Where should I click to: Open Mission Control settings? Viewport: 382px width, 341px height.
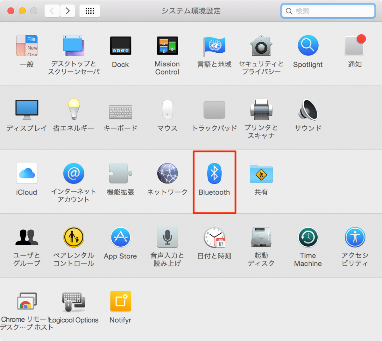click(x=167, y=45)
